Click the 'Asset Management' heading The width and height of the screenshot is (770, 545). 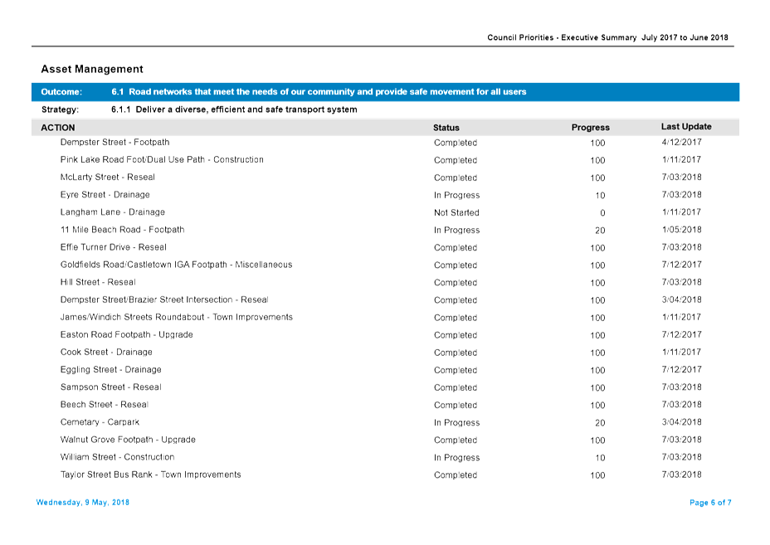coord(92,69)
